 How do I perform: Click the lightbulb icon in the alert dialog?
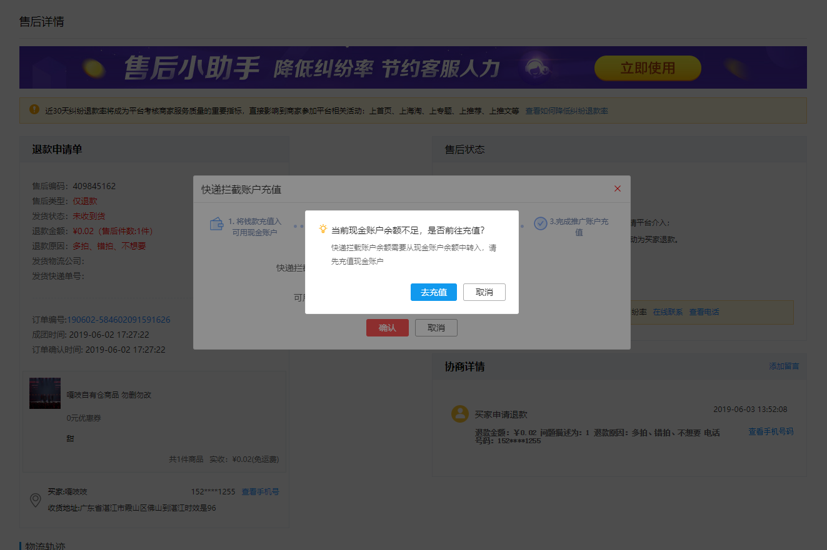[323, 229]
